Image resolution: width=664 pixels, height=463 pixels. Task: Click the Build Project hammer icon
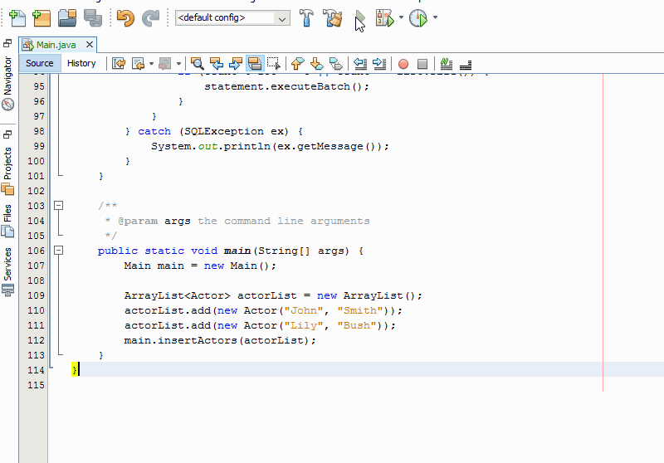(306, 17)
